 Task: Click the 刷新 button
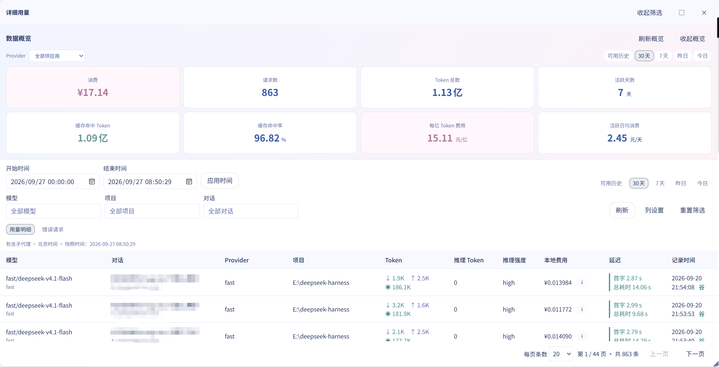622,210
